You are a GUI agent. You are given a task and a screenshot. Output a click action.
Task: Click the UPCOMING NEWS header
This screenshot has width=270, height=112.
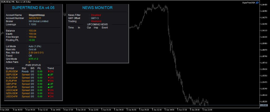[98, 25]
